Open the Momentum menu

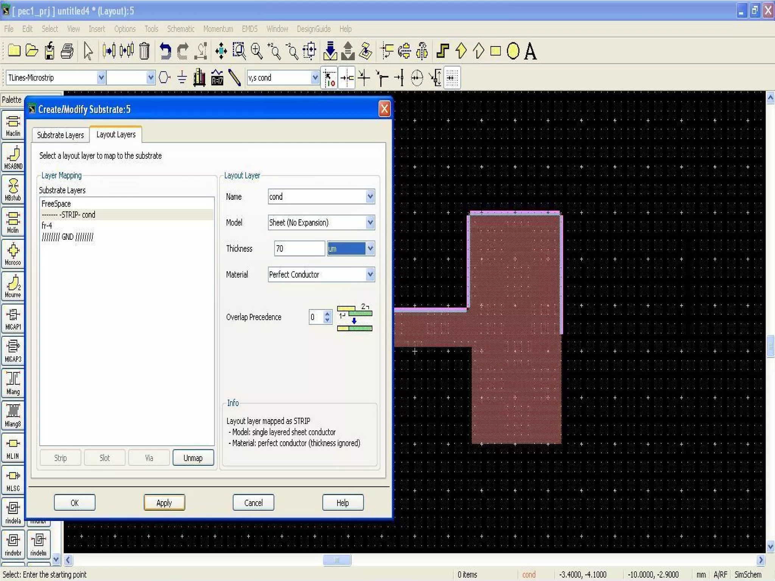(x=218, y=29)
